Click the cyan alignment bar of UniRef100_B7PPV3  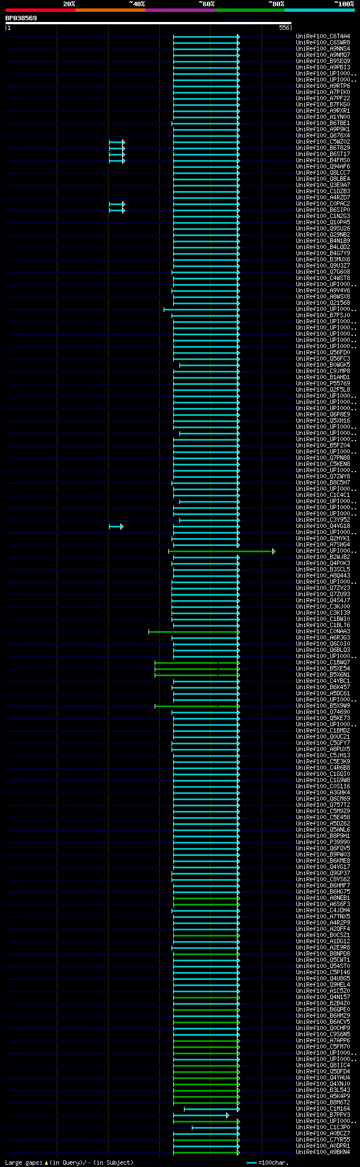coord(201,1115)
